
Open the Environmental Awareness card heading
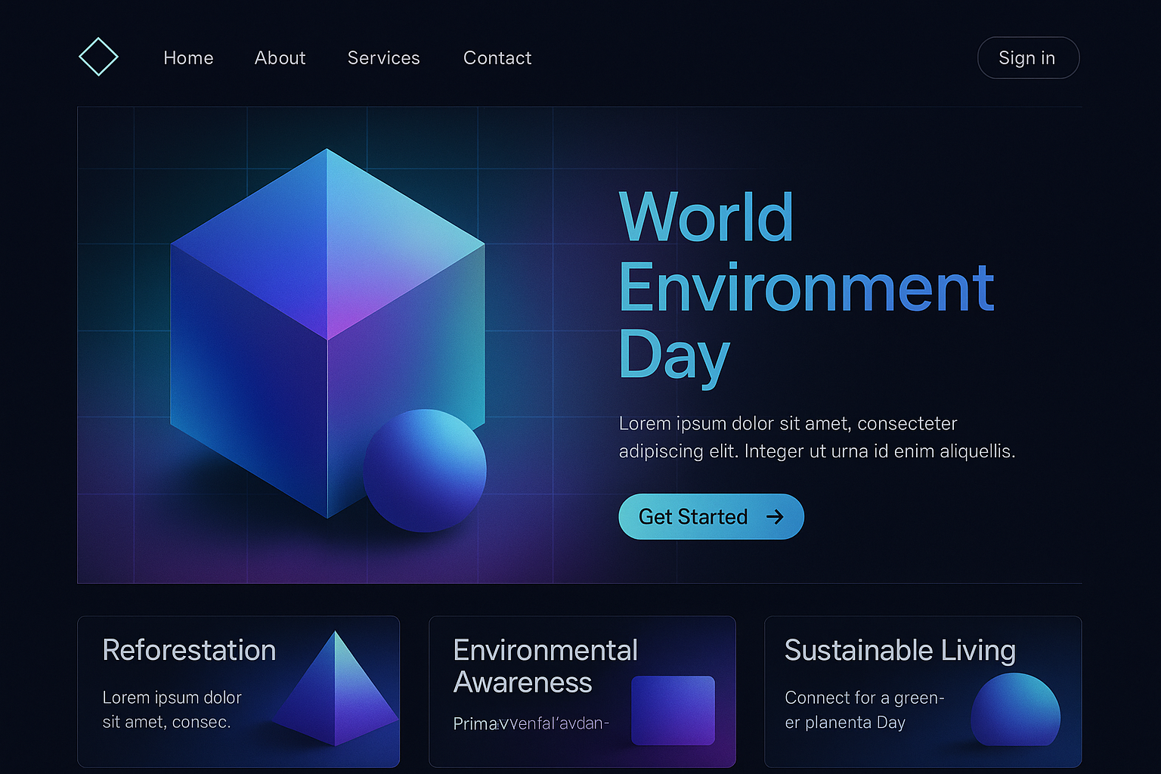point(545,666)
